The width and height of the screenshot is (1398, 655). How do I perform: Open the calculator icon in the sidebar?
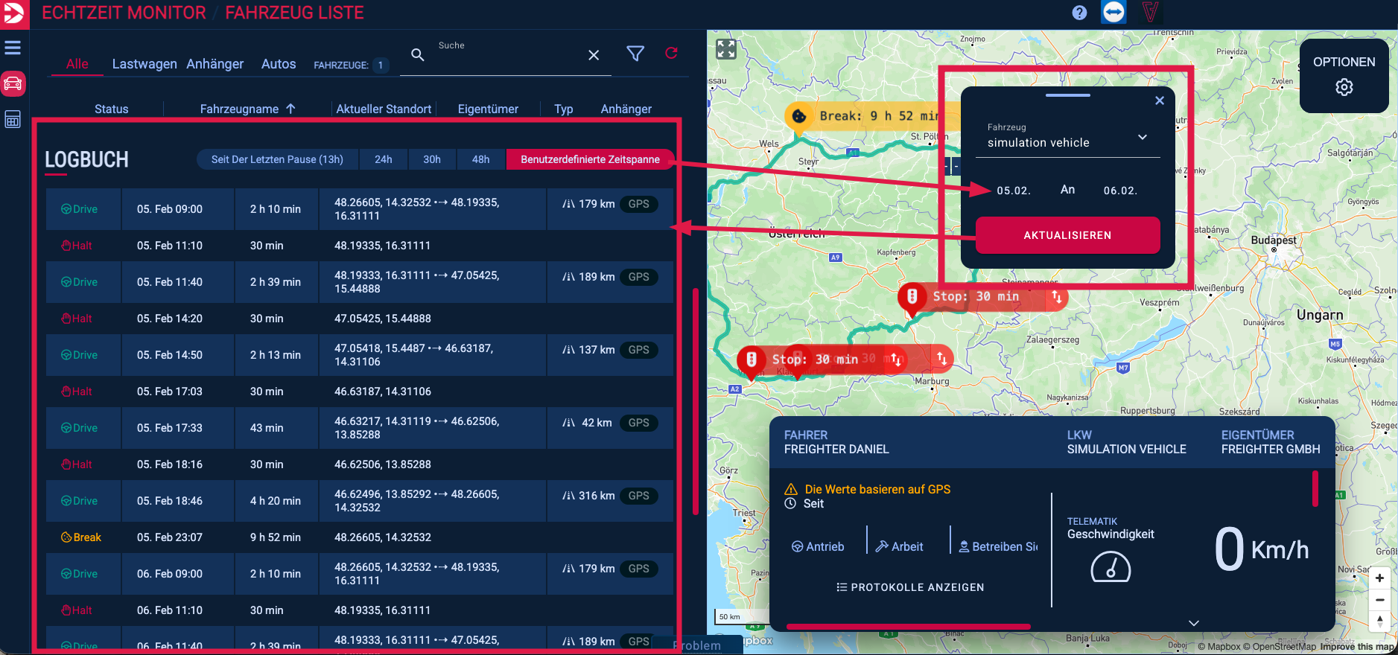click(13, 120)
